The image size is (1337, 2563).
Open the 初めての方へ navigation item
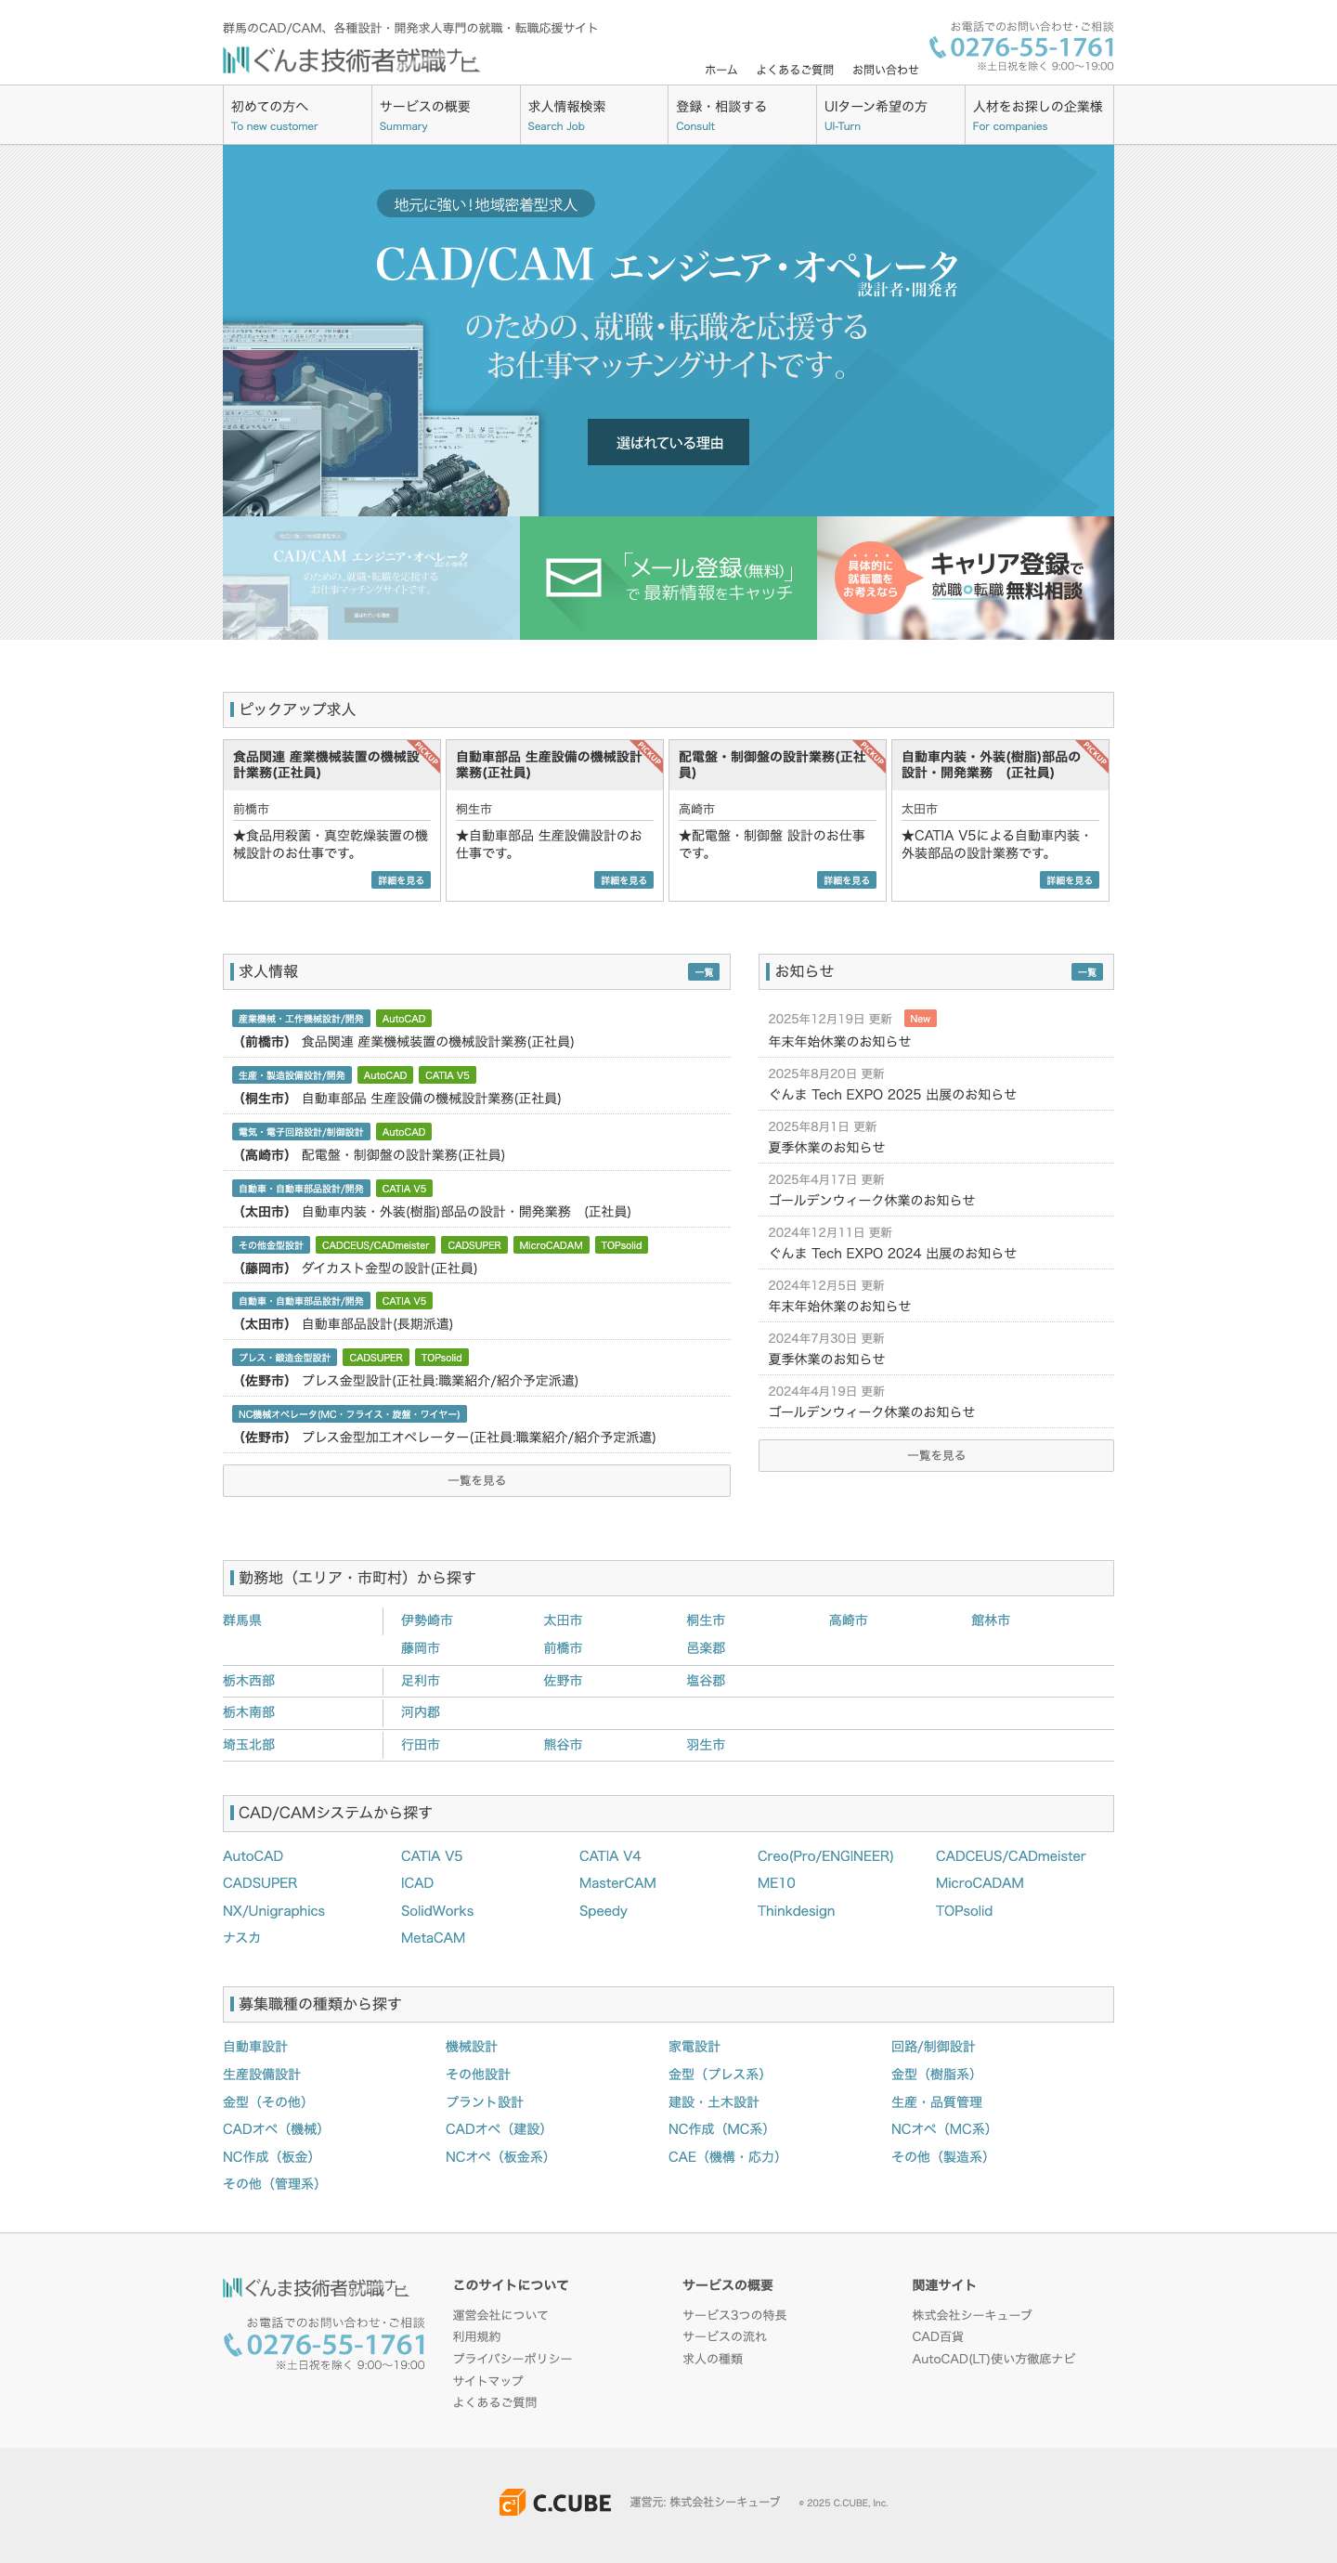point(296,115)
